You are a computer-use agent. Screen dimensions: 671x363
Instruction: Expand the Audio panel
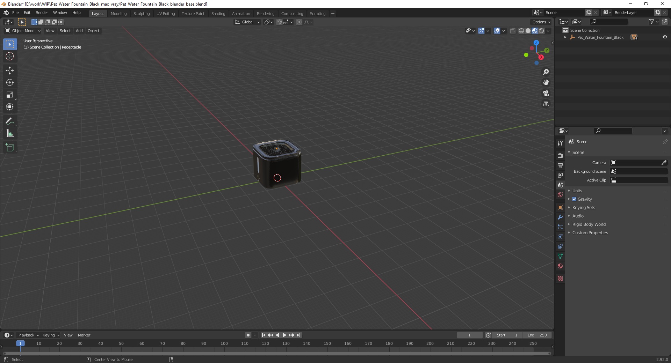tap(578, 216)
